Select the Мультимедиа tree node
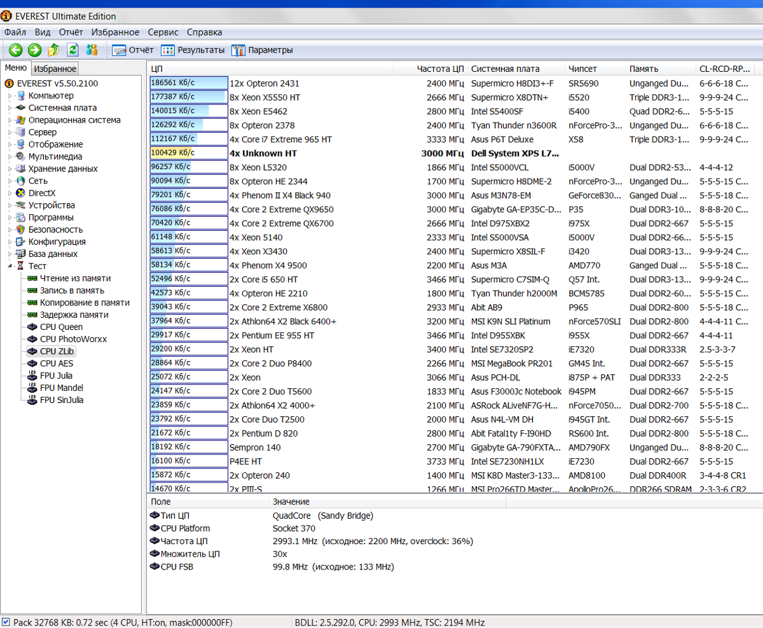This screenshot has height=628, width=763. click(x=55, y=156)
